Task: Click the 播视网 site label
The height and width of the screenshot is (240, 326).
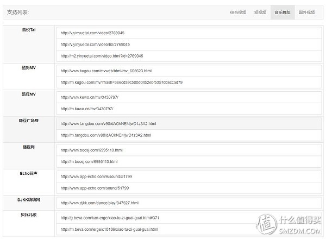Action: 29,147
